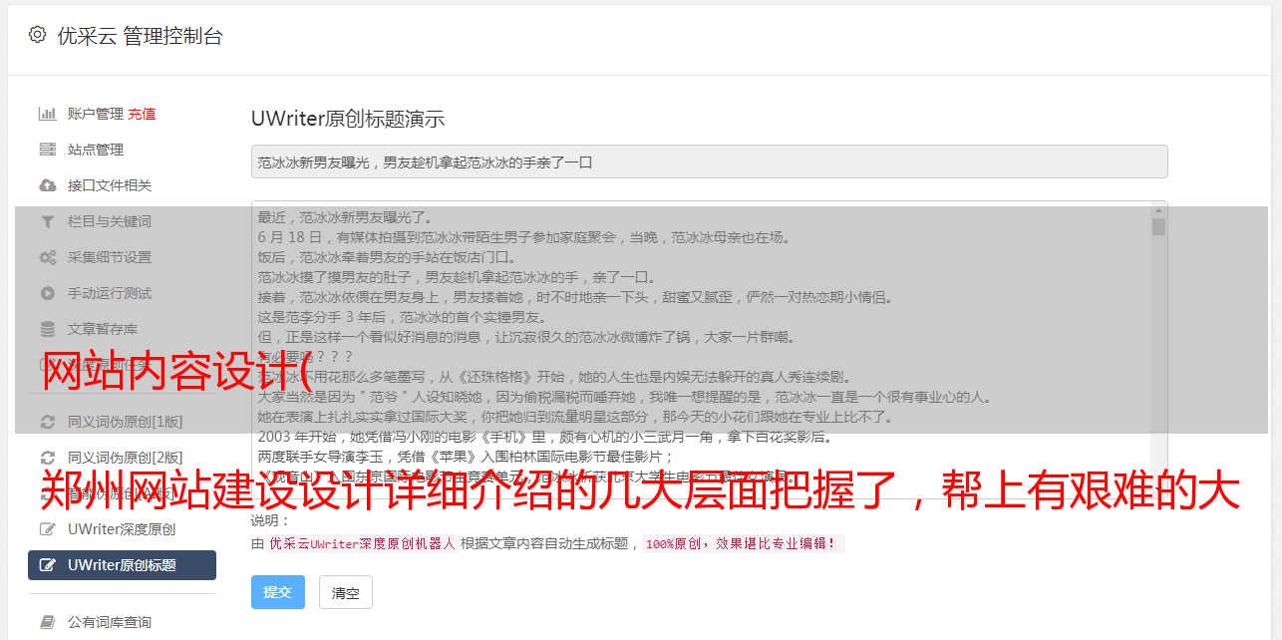Click the text area scrollbar up arrow

(1158, 210)
